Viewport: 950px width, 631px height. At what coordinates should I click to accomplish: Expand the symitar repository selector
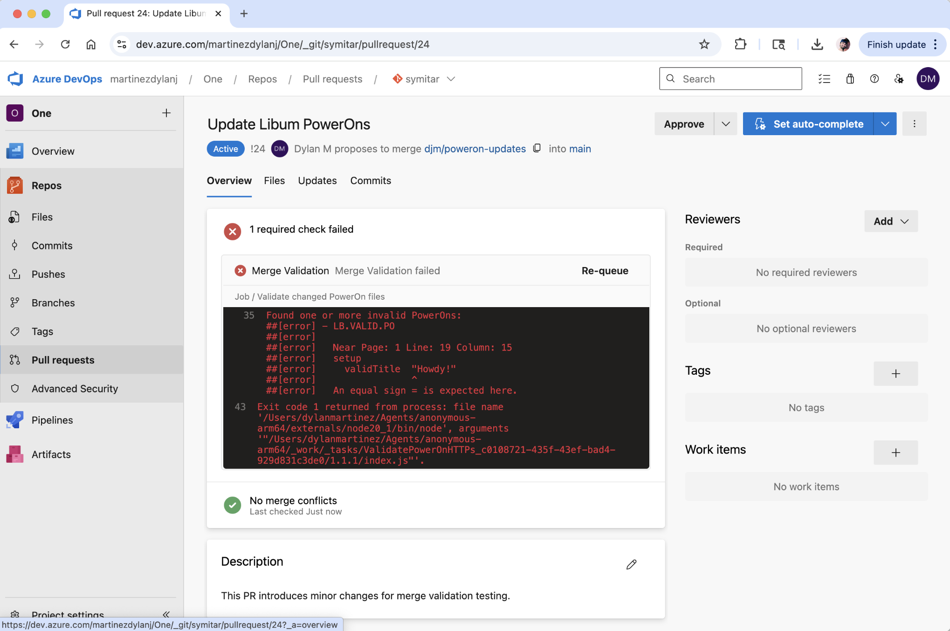coord(451,79)
